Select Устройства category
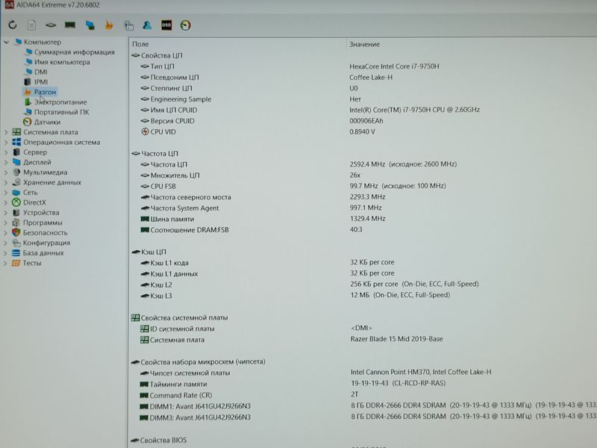 (41, 213)
